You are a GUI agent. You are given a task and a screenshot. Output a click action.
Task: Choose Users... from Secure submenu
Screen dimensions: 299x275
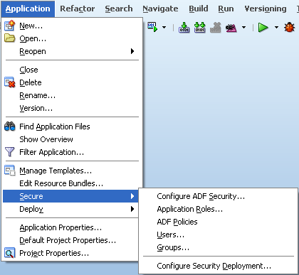(218, 234)
